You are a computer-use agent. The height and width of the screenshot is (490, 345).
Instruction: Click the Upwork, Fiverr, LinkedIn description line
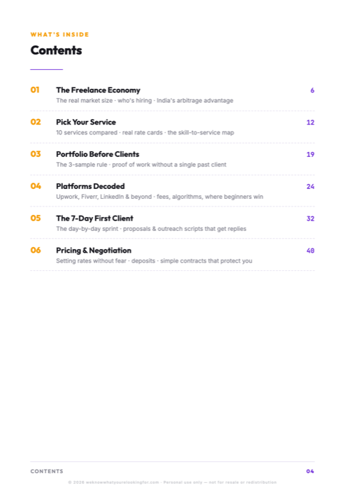[x=160, y=197]
